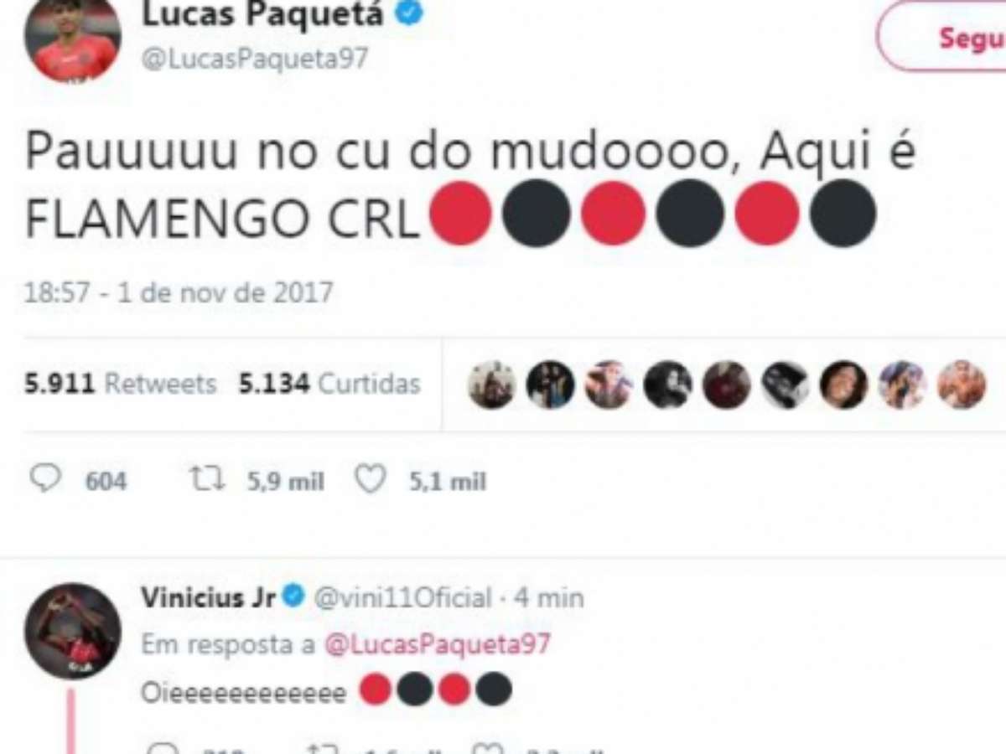The image size is (1006, 754).
Task: View the 5.134 Curtidas list
Action: [329, 385]
